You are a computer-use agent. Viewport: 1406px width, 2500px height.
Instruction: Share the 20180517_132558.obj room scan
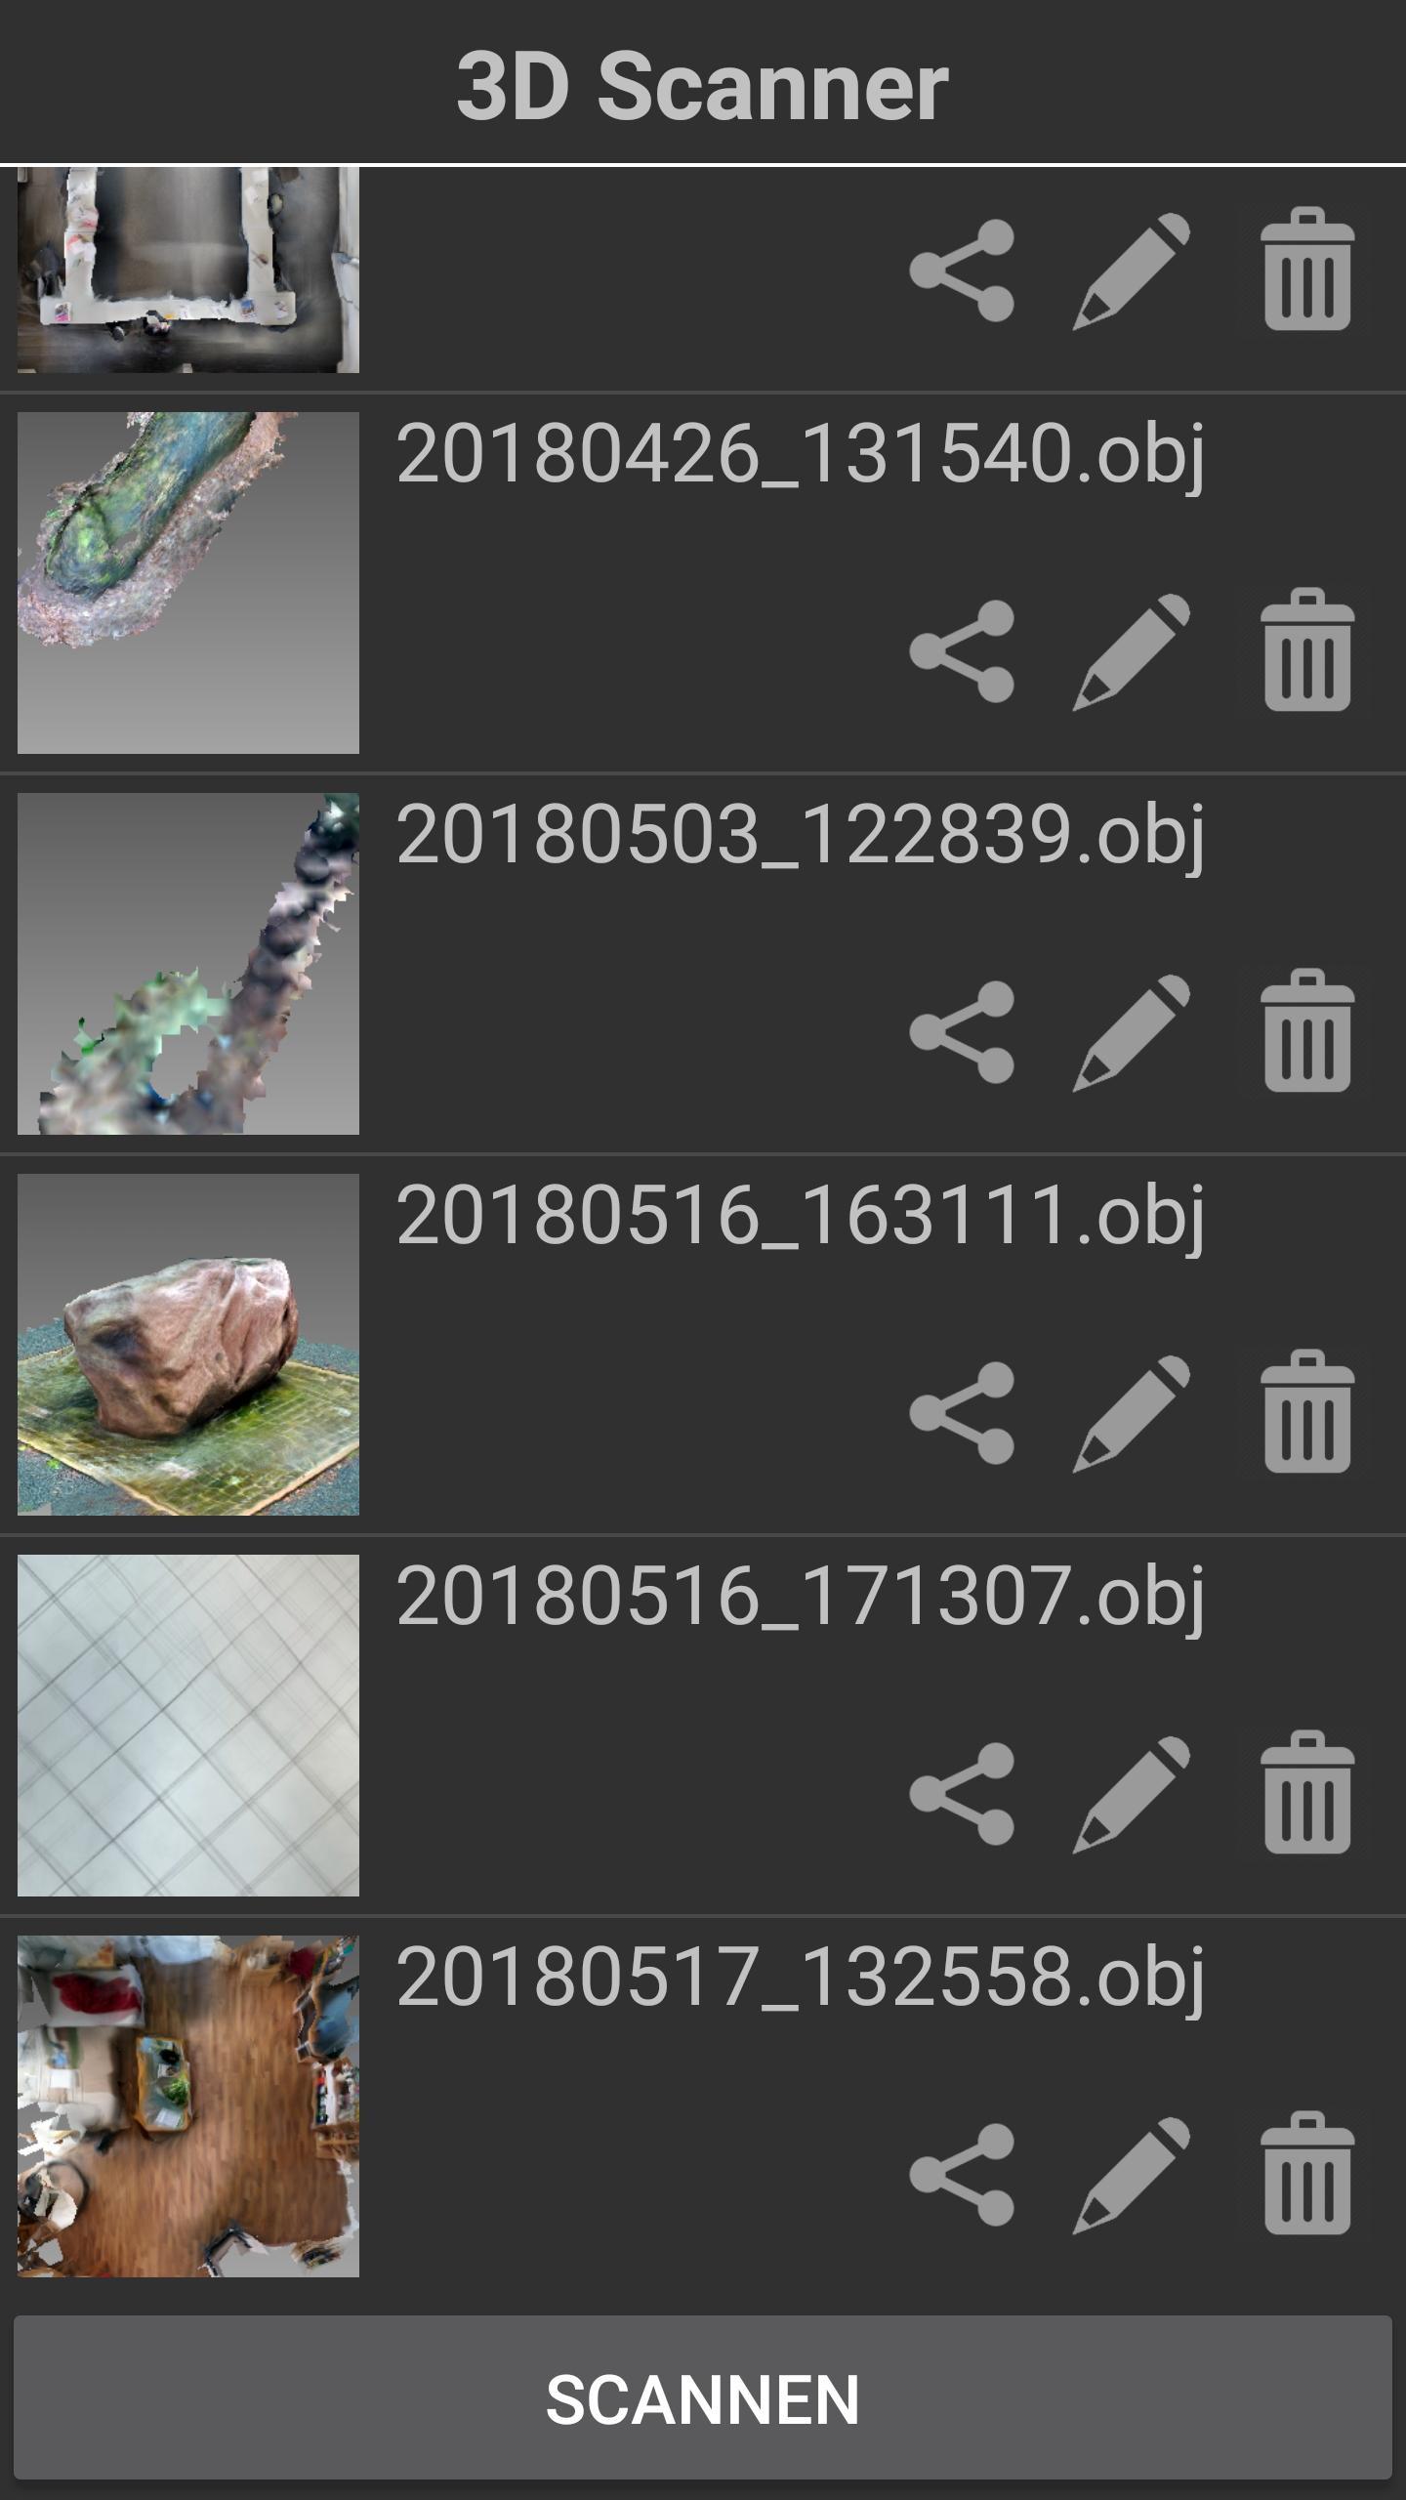(963, 2175)
